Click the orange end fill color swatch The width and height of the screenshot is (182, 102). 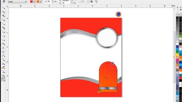(x=38, y=2)
